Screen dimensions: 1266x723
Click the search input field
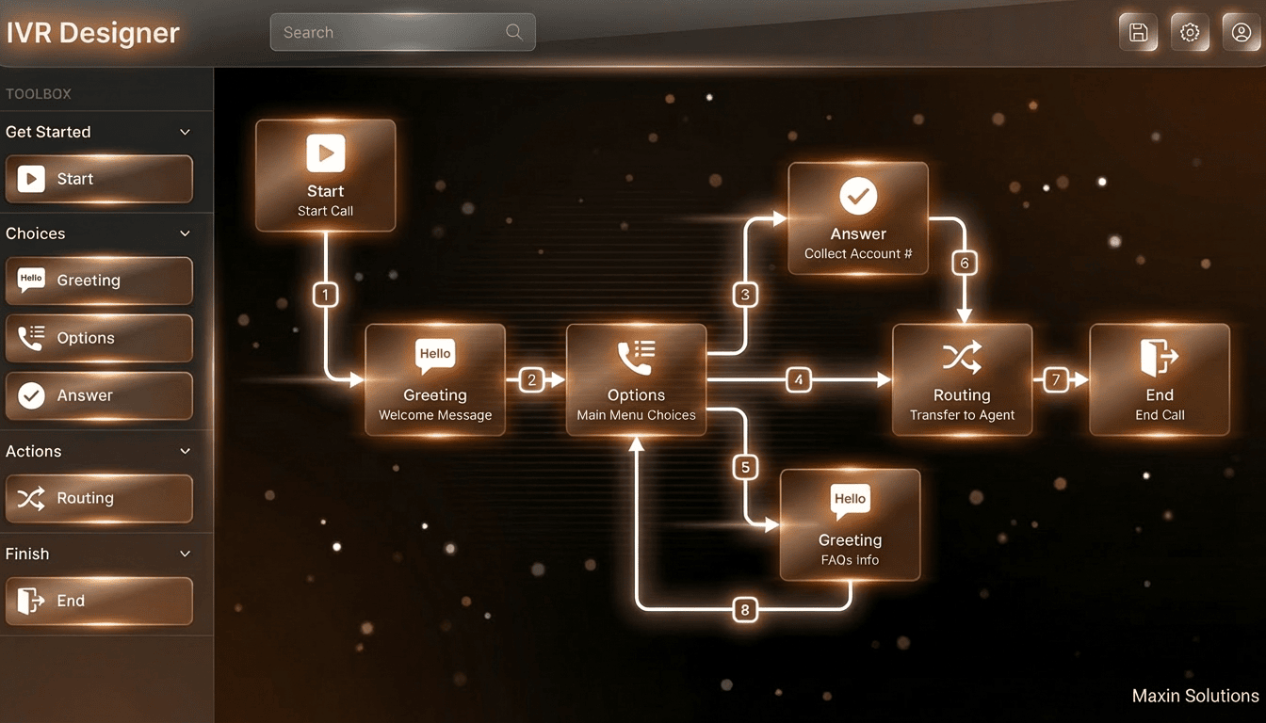pos(403,31)
